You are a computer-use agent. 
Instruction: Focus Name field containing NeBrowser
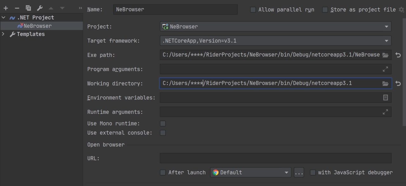(175, 9)
